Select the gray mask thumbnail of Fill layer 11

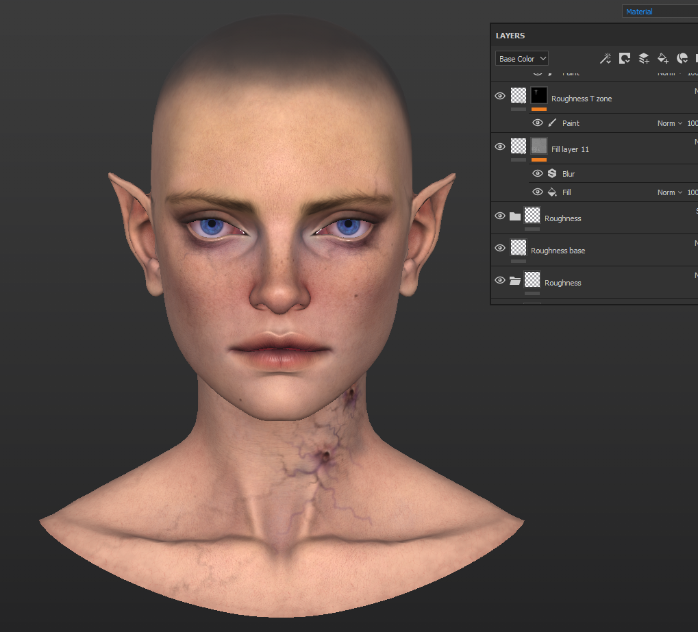pyautogui.click(x=538, y=146)
